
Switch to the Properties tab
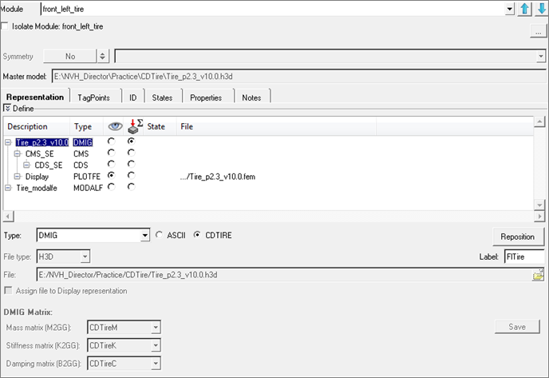pos(206,97)
